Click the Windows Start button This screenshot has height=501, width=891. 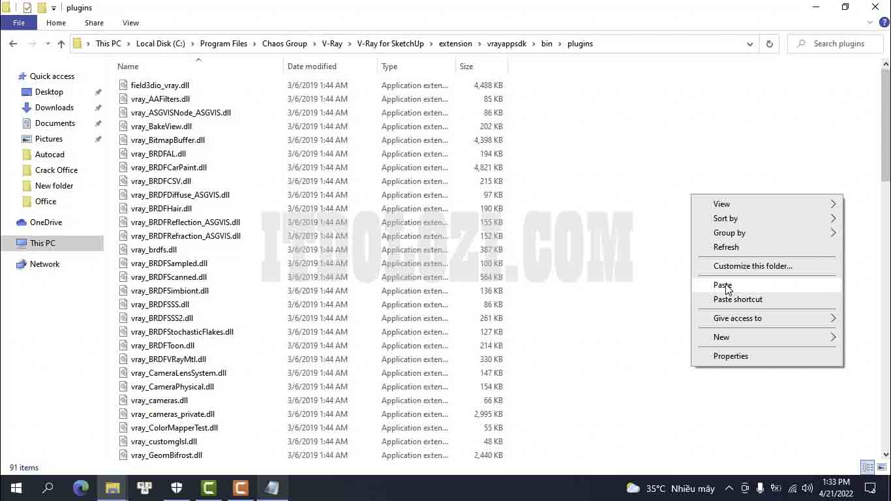tap(16, 488)
